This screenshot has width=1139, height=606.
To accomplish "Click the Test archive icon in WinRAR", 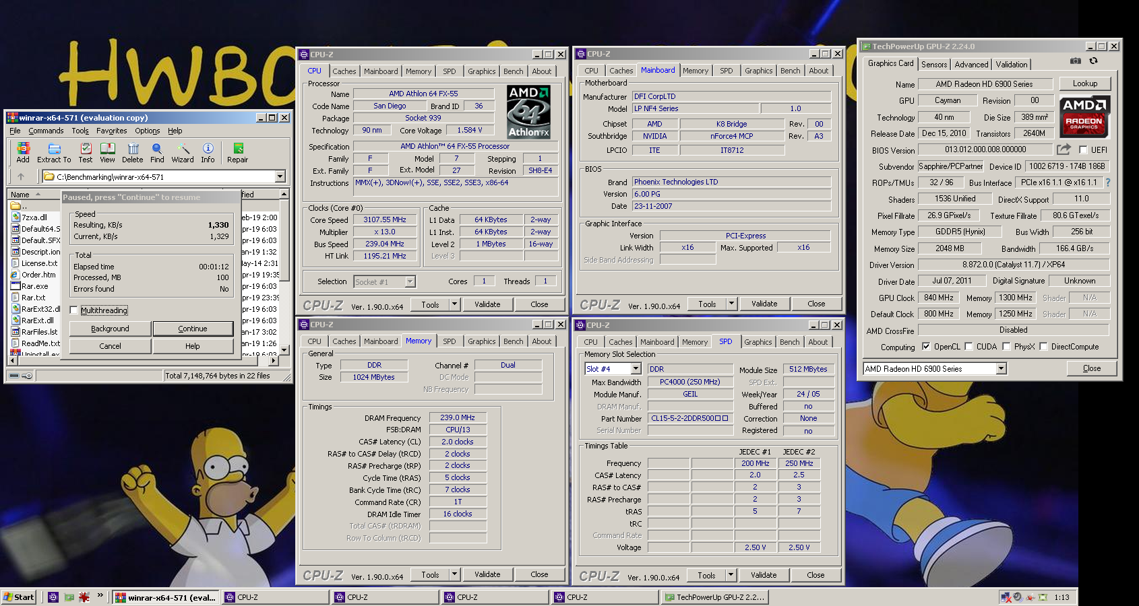I will point(86,148).
